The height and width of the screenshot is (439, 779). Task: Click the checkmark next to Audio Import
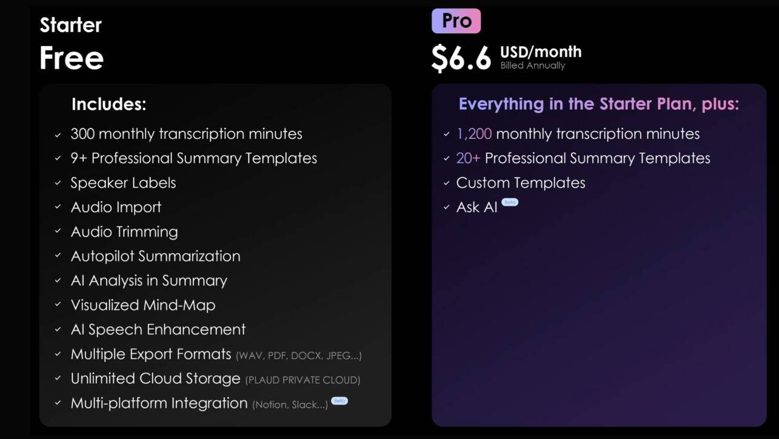tap(58, 207)
